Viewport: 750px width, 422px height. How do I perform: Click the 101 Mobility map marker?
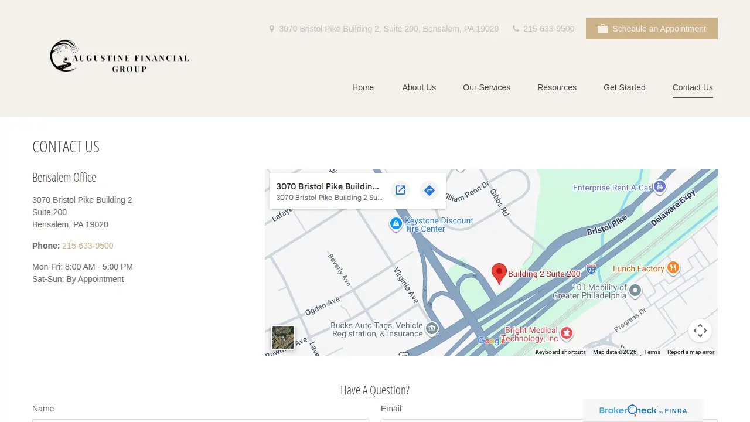(635, 291)
